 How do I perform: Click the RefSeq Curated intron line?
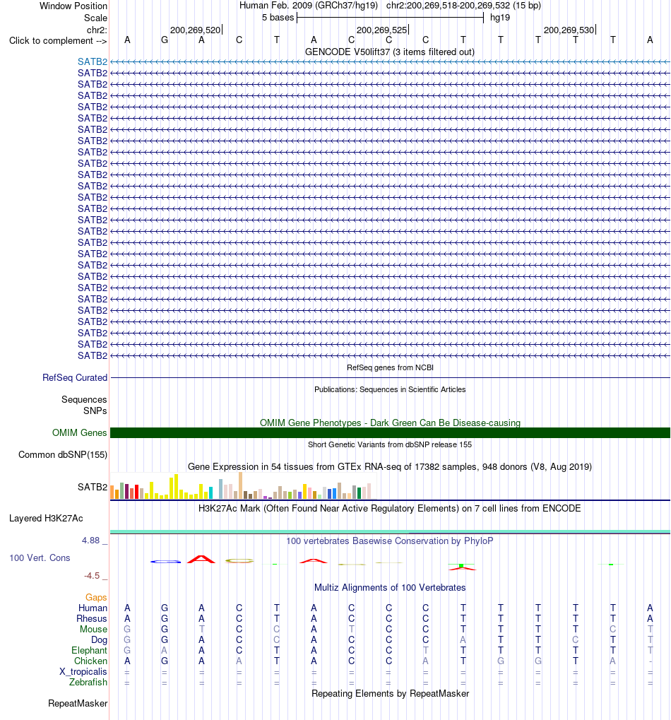390,377
